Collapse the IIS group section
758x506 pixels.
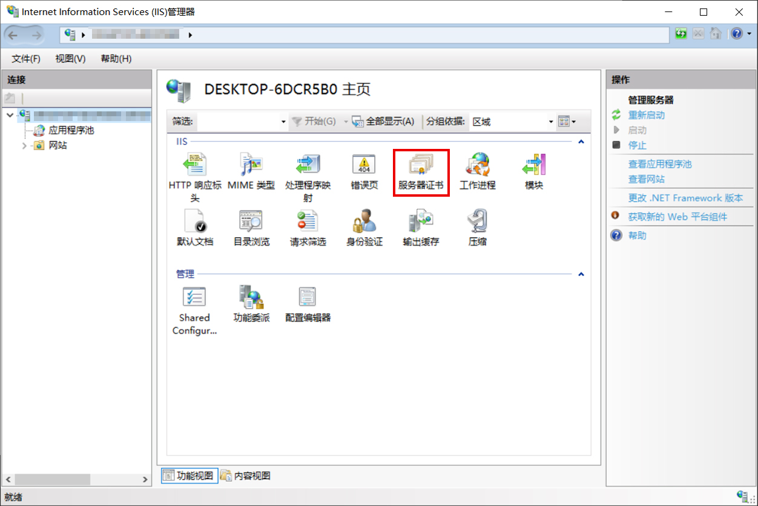tap(581, 142)
